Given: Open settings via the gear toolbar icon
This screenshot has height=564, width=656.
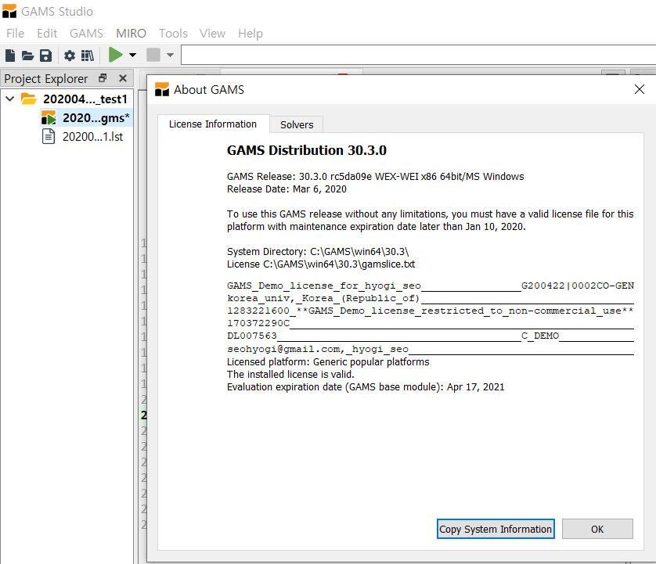Looking at the screenshot, I should pyautogui.click(x=70, y=56).
